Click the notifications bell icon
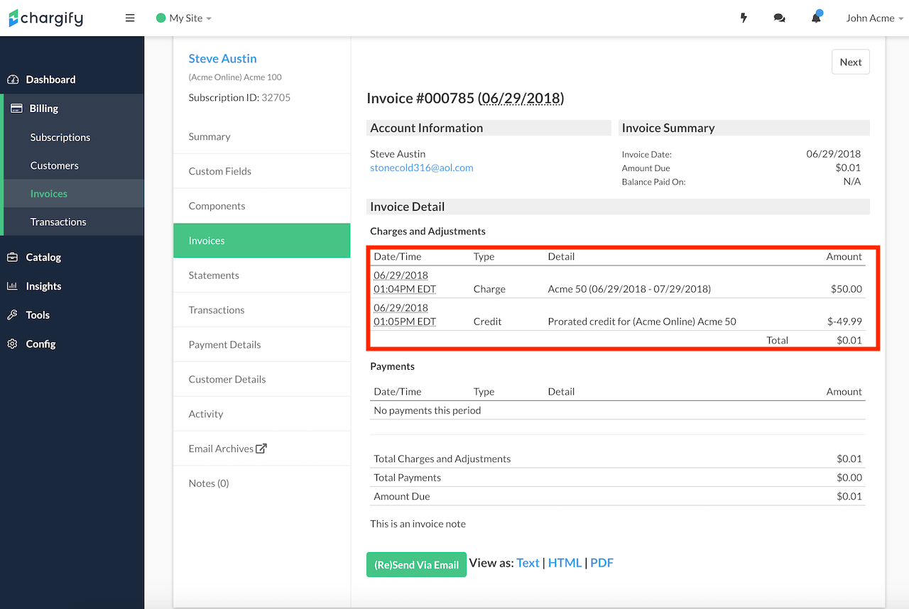Viewport: 909px width, 609px height. 816,18
